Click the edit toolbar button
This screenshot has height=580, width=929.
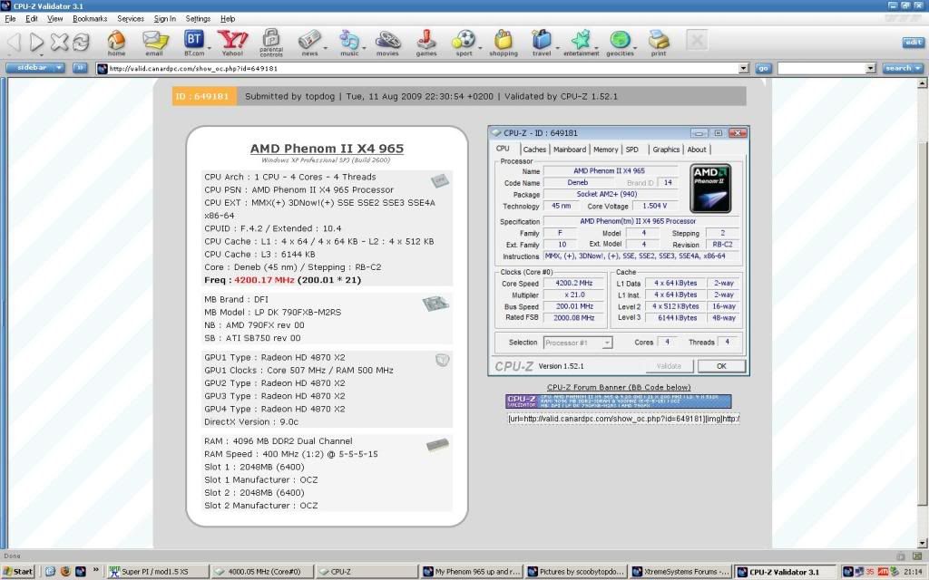click(913, 43)
